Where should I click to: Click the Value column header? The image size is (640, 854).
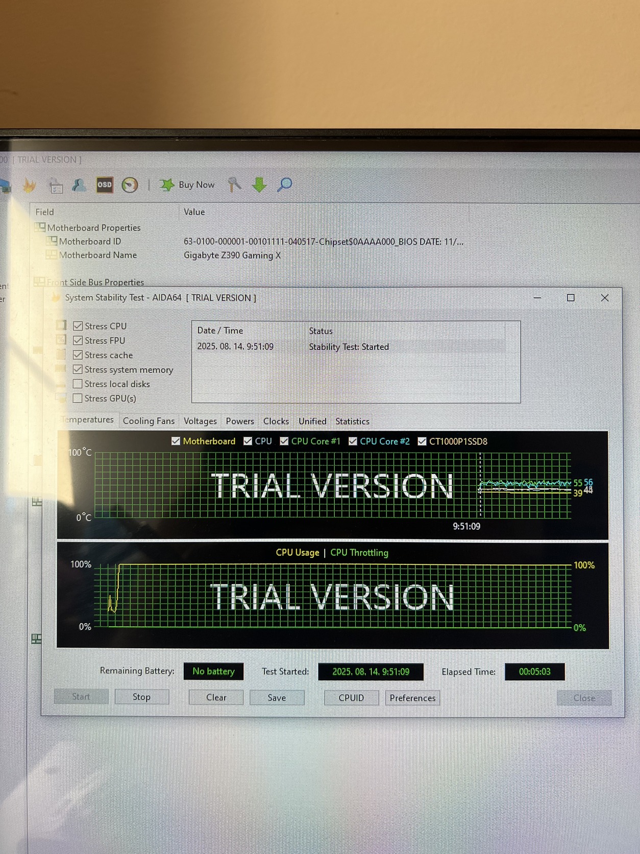point(324,211)
